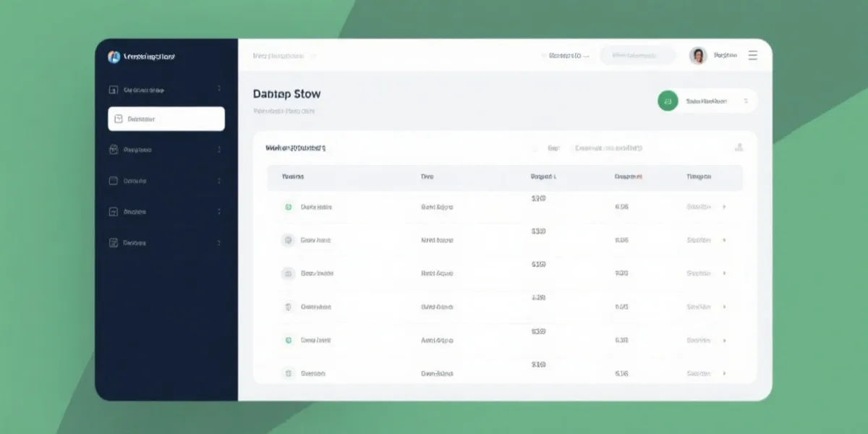Open the hamburger menu in the top bar
The image size is (868, 434).
click(x=753, y=56)
